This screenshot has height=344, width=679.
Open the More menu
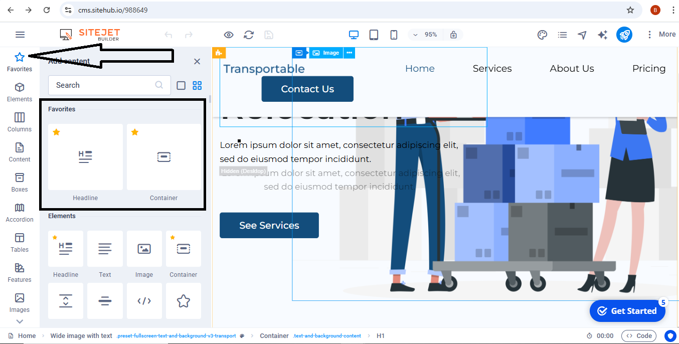coord(660,35)
